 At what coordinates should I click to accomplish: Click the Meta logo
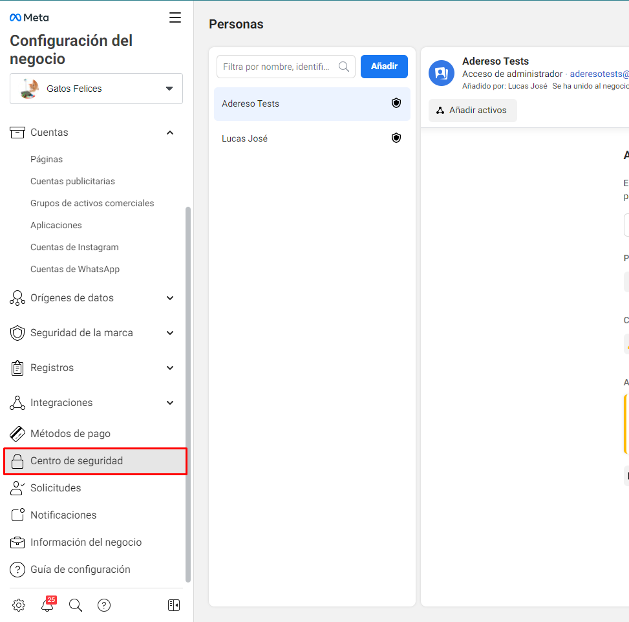(29, 17)
